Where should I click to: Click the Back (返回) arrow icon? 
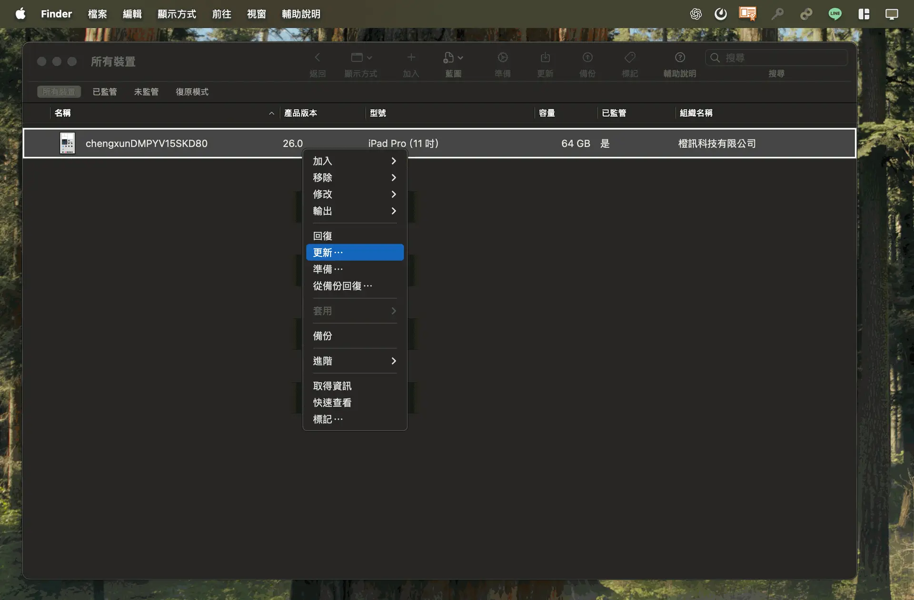click(x=318, y=58)
